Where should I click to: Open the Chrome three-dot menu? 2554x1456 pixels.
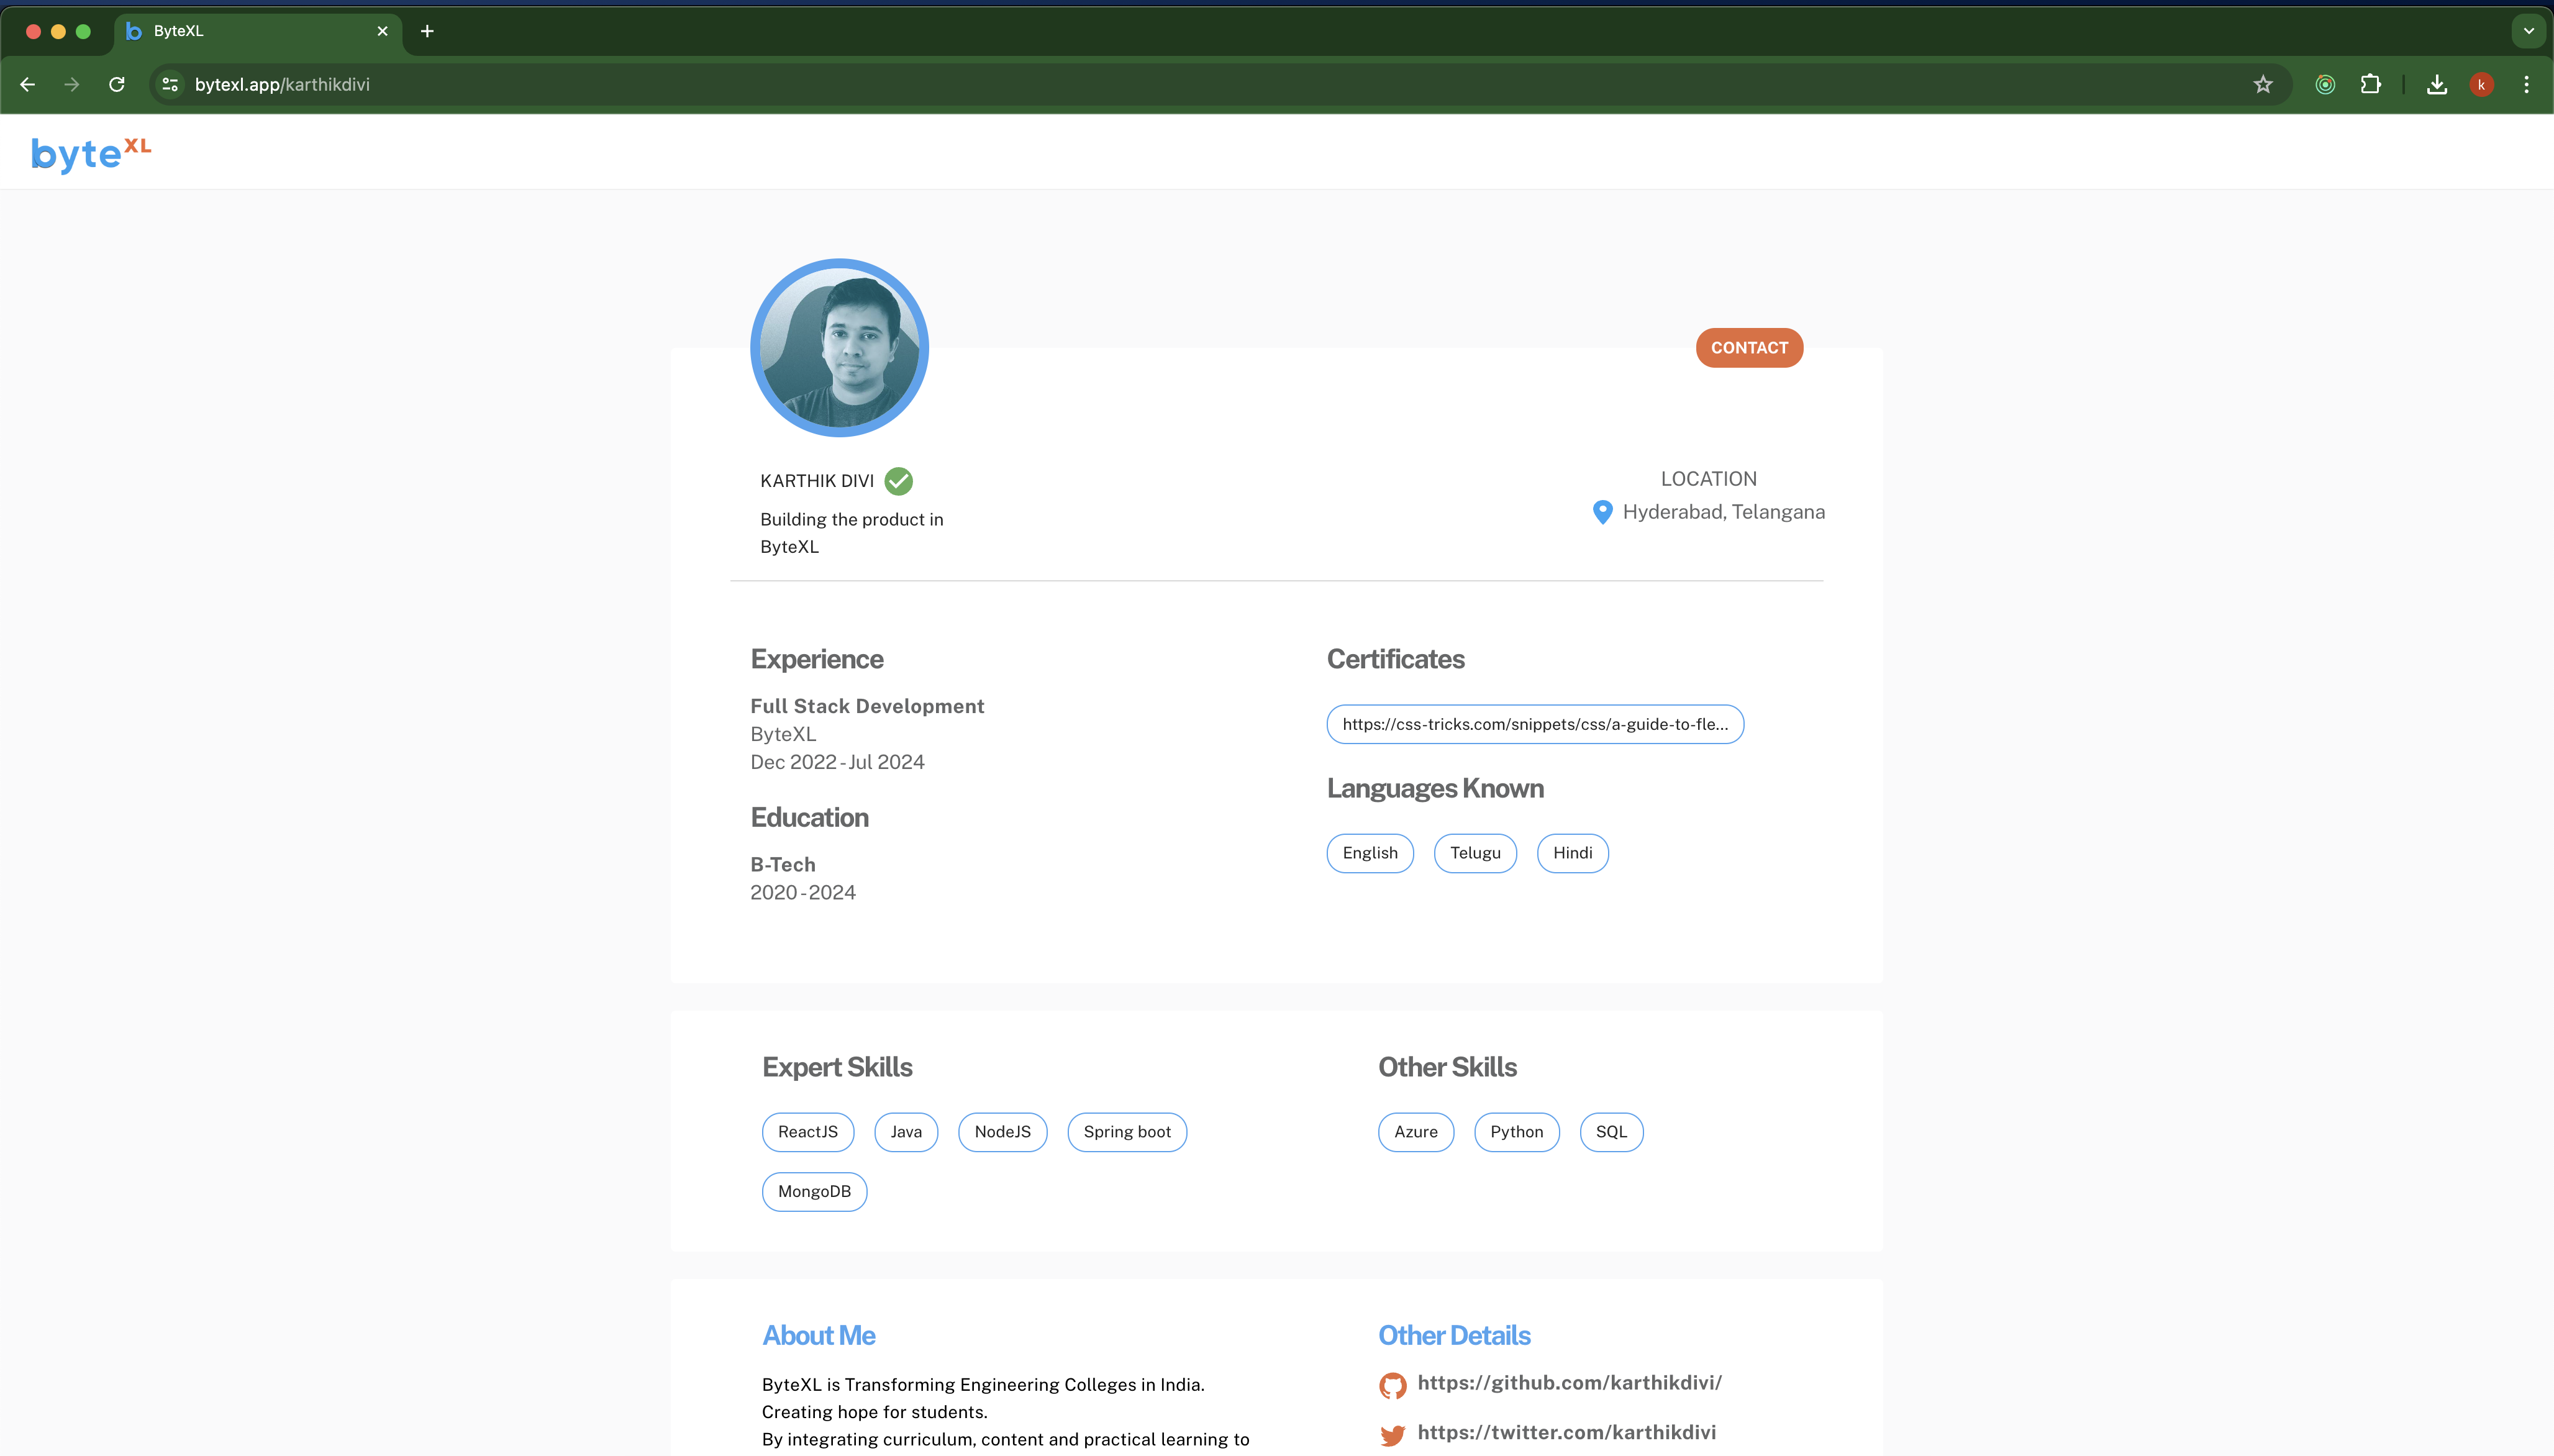(2526, 85)
